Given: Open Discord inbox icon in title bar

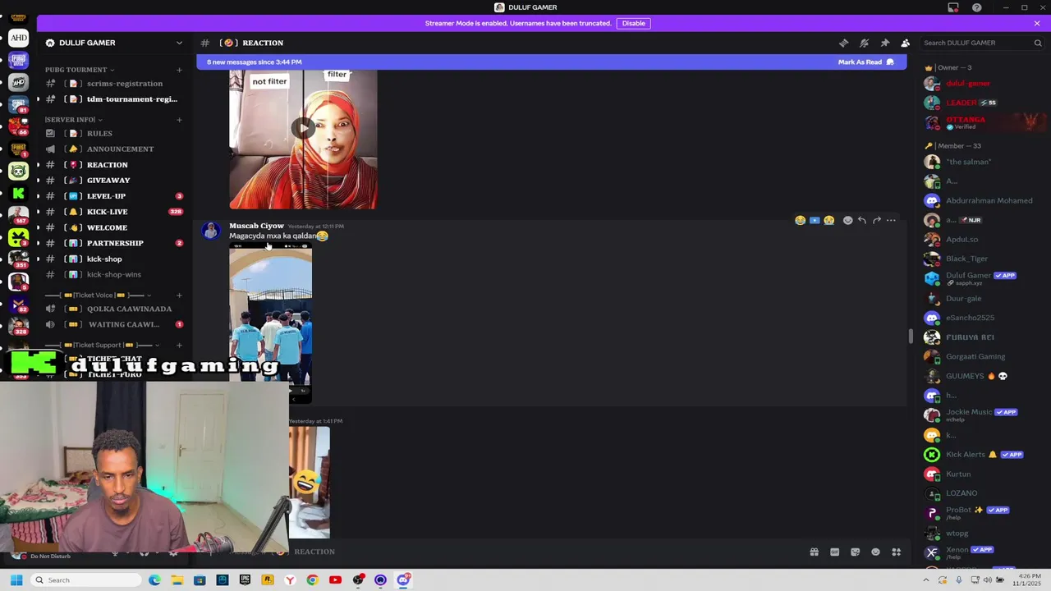Looking at the screenshot, I should click(x=953, y=7).
